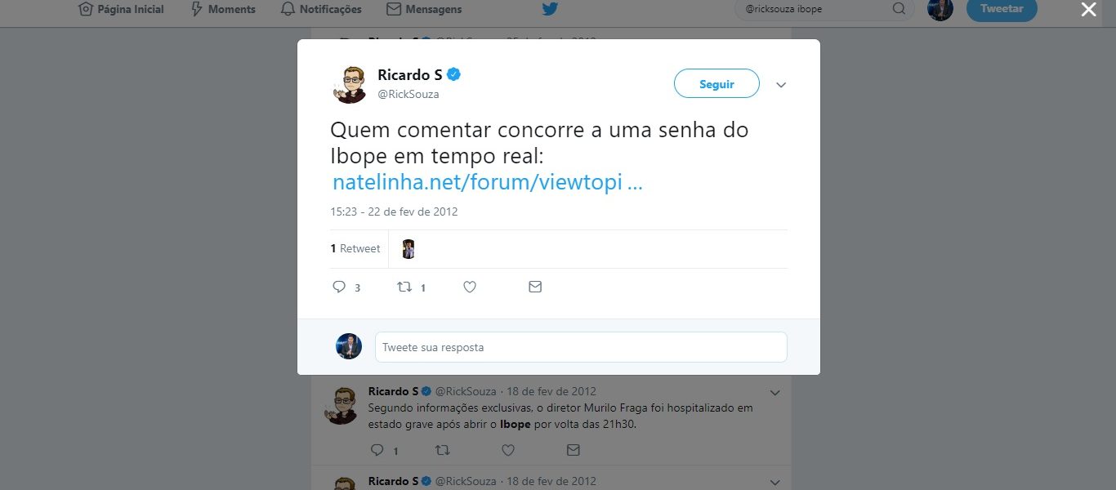Click the search magnifier icon
The height and width of the screenshot is (490, 1116).
[x=899, y=9]
